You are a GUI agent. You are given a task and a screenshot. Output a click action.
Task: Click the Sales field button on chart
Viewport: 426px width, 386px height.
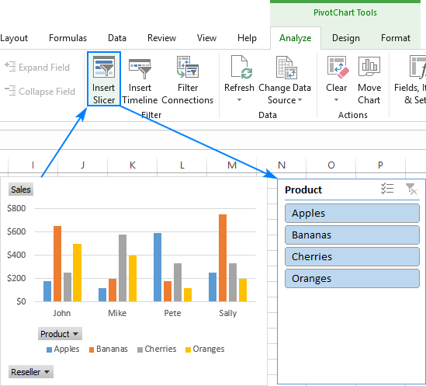pos(21,190)
